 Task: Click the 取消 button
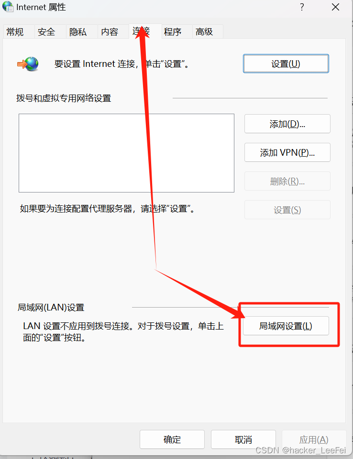tap(243, 439)
